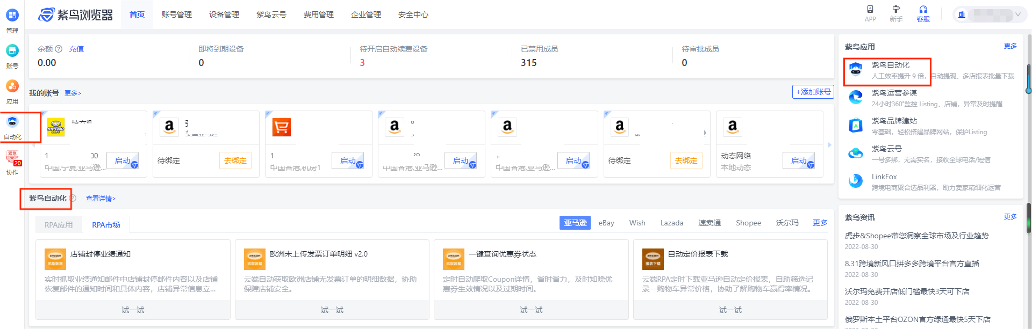Open 企业管理 menu
Image resolution: width=1032 pixels, height=329 pixels.
(x=366, y=14)
